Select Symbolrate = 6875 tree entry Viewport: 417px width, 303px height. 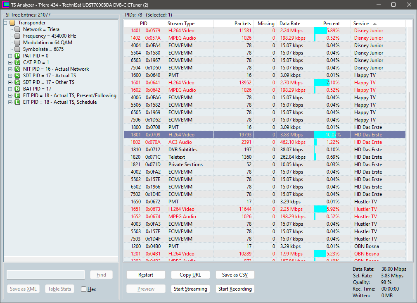point(43,49)
